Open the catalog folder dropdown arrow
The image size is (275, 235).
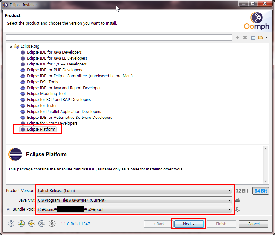coord(266,38)
